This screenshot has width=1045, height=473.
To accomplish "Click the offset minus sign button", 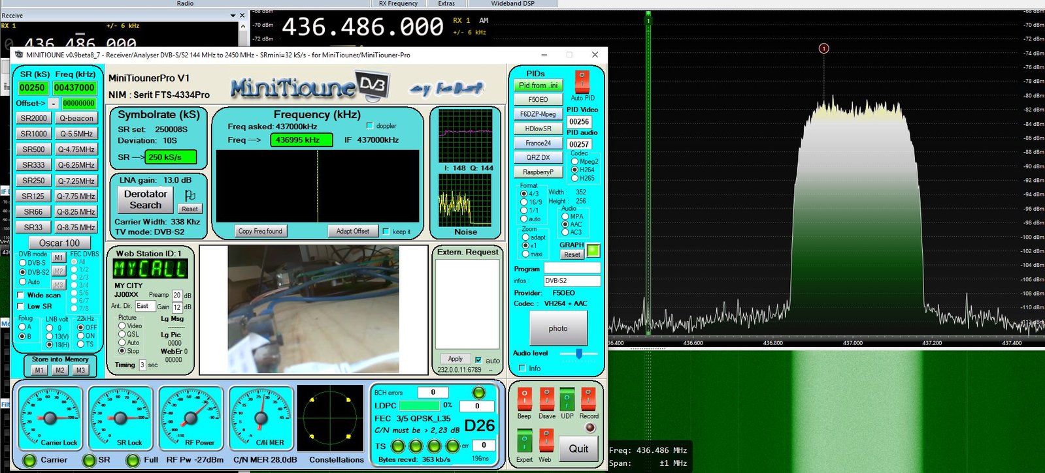I will (54, 103).
